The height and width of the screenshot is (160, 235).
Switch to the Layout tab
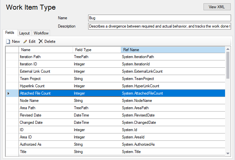24,33
